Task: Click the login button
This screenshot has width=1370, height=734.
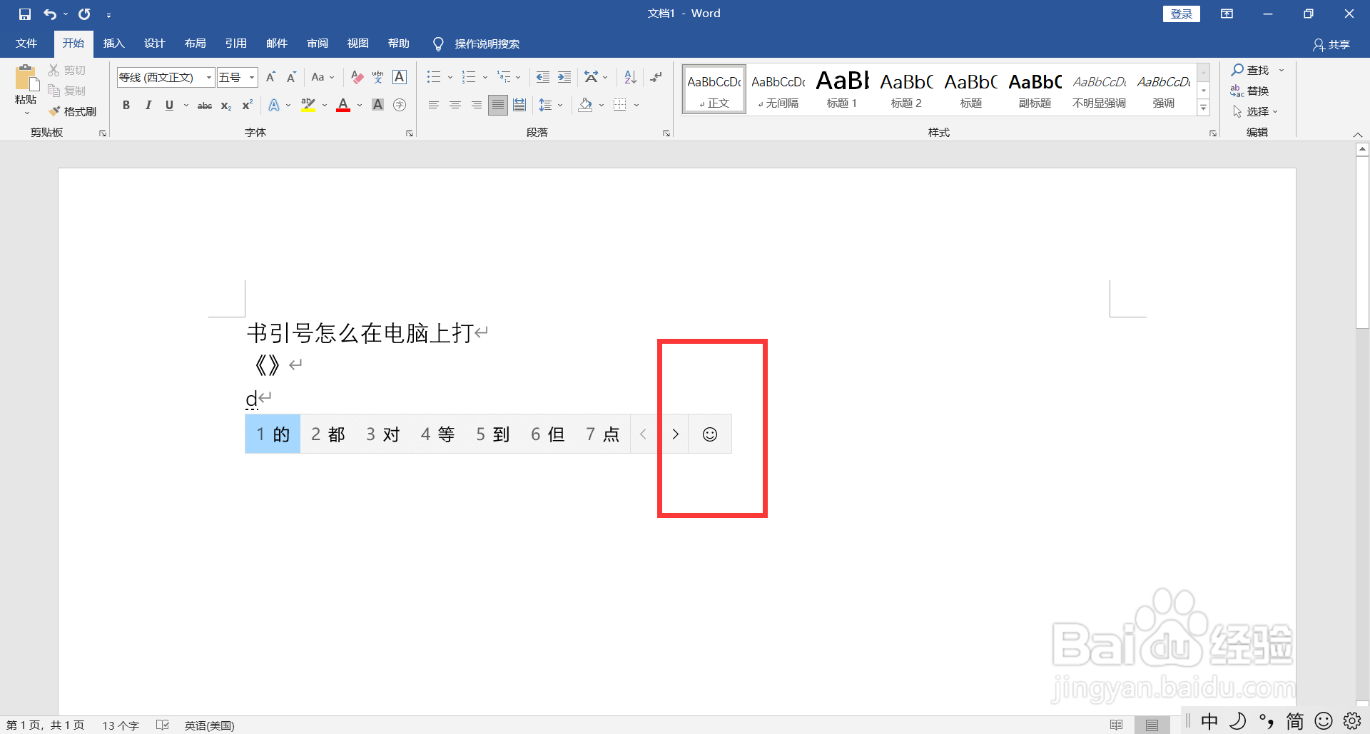Action: coord(1182,14)
